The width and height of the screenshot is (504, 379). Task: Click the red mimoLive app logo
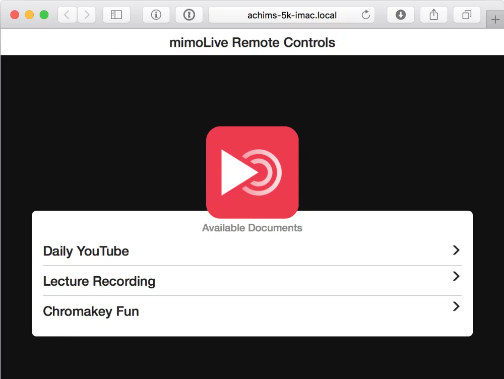pos(253,172)
